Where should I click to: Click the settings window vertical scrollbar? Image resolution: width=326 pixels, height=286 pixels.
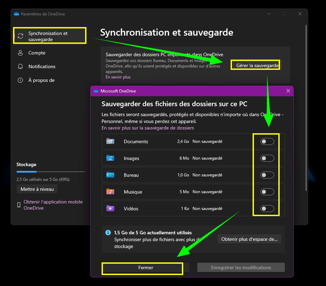coord(306,108)
